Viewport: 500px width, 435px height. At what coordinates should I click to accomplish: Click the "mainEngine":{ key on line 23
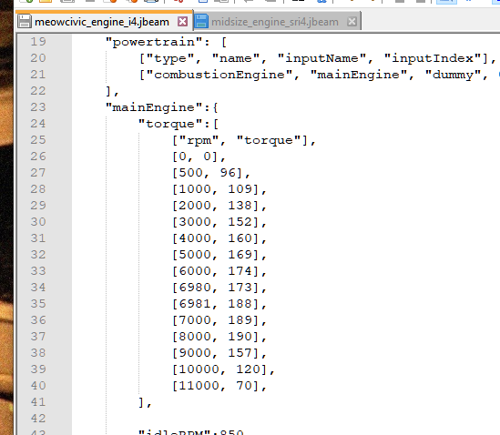point(162,107)
